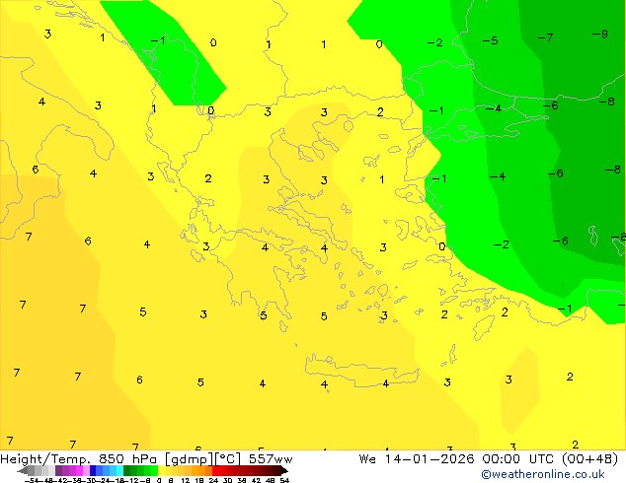Click the weatheronline.co.uk copyright link
Screen dimensions: 626x483
[543, 474]
